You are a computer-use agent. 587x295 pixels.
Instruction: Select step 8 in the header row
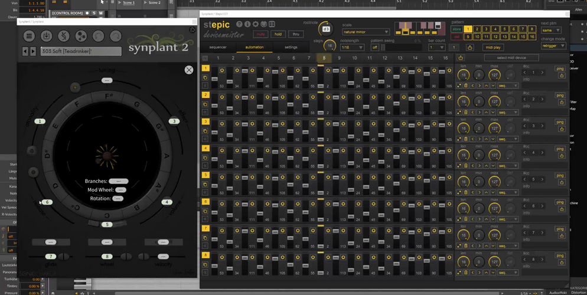tap(324, 58)
